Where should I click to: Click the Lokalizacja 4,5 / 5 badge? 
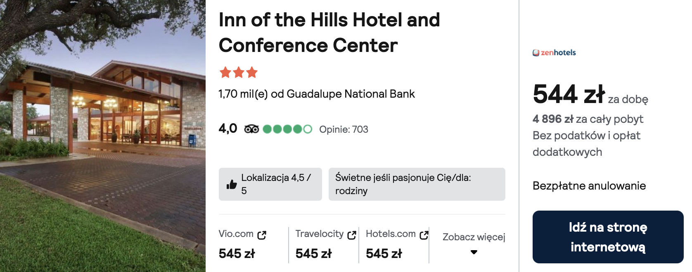[x=270, y=184]
